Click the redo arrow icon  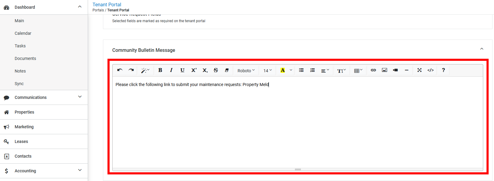coord(131,70)
